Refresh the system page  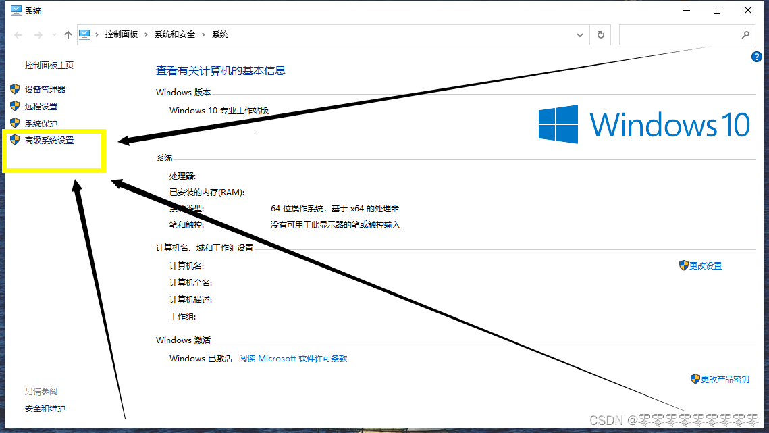[600, 35]
